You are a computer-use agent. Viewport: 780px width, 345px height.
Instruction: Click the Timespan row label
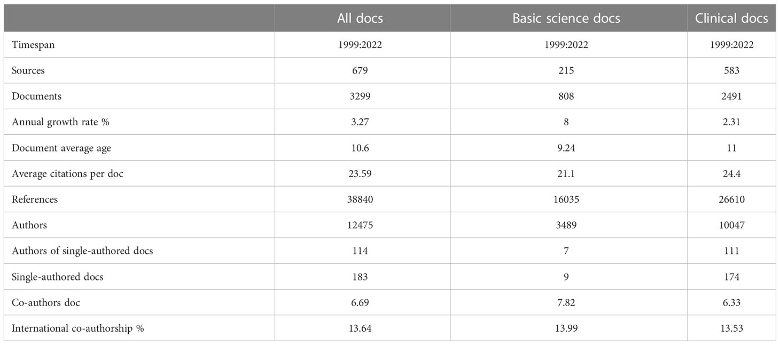[x=33, y=45]
